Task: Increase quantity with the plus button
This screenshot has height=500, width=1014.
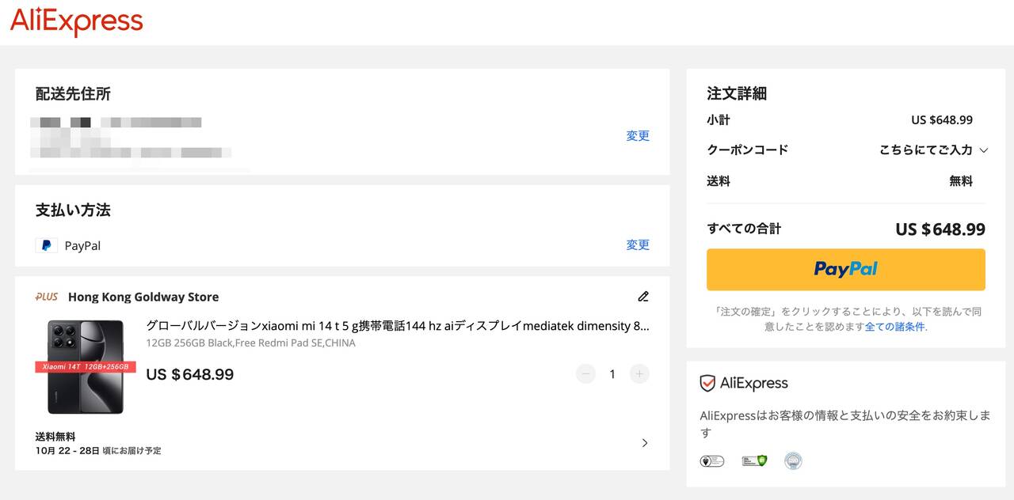Action: point(639,374)
